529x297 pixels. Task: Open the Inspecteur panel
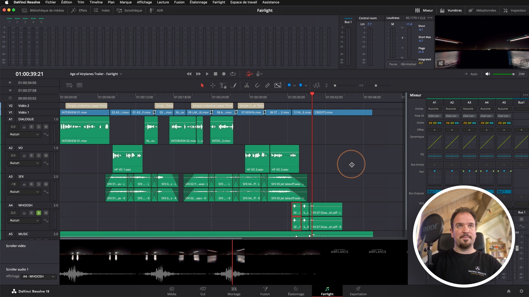point(515,10)
